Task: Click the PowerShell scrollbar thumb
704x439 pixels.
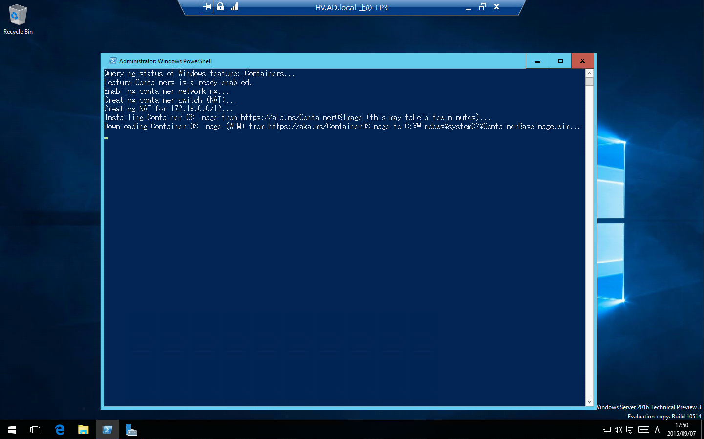Action: 589,81
